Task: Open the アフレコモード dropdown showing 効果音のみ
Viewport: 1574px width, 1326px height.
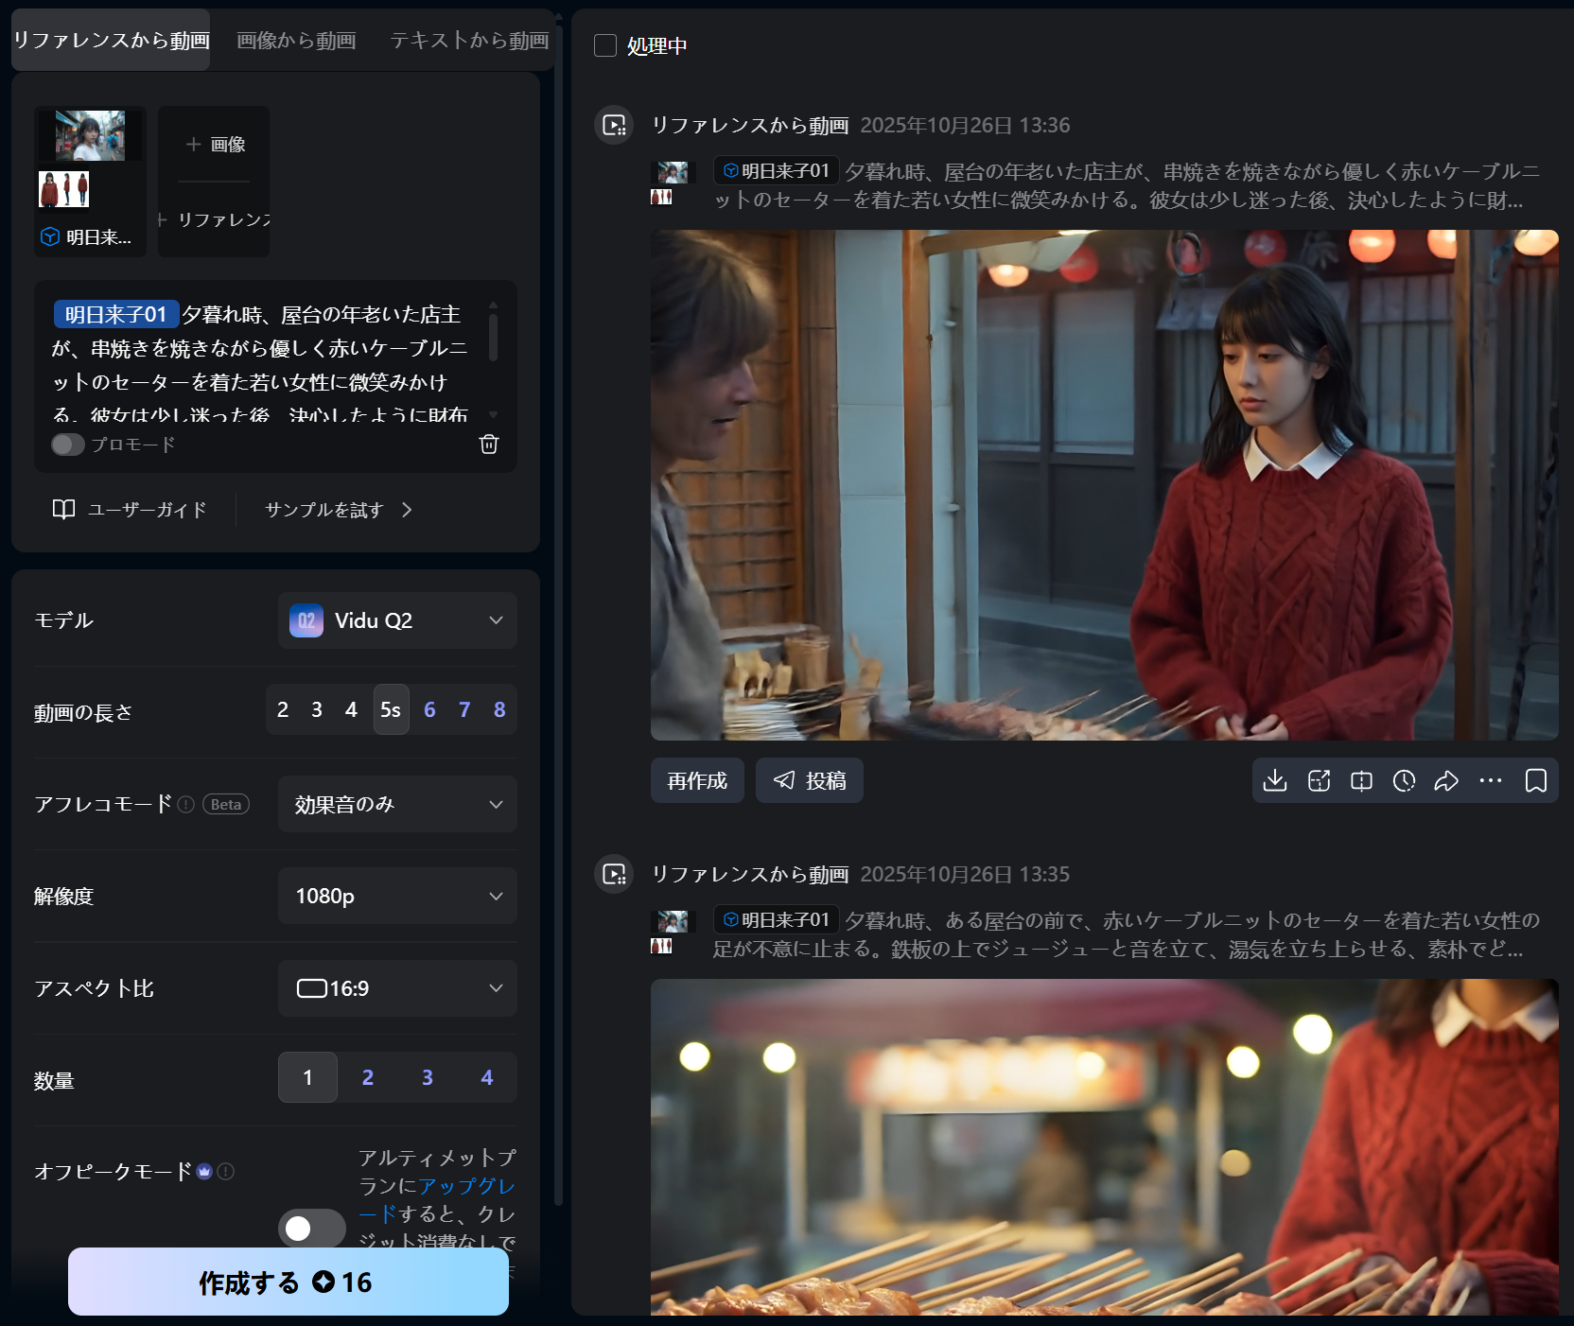Action: pyautogui.click(x=397, y=804)
